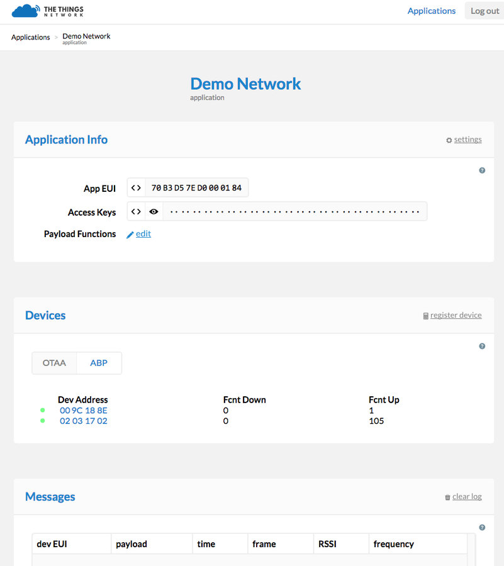504x566 pixels.
Task: Click the Dev Address column header
Action: pos(82,399)
